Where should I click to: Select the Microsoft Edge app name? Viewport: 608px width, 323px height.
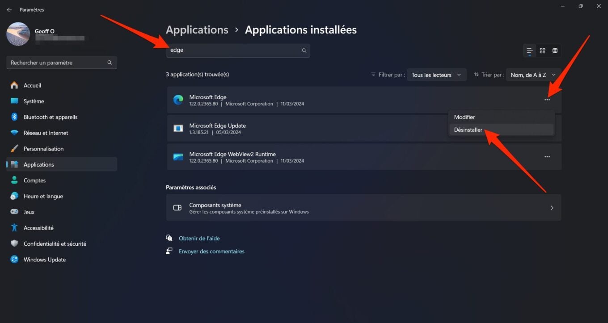(x=208, y=97)
